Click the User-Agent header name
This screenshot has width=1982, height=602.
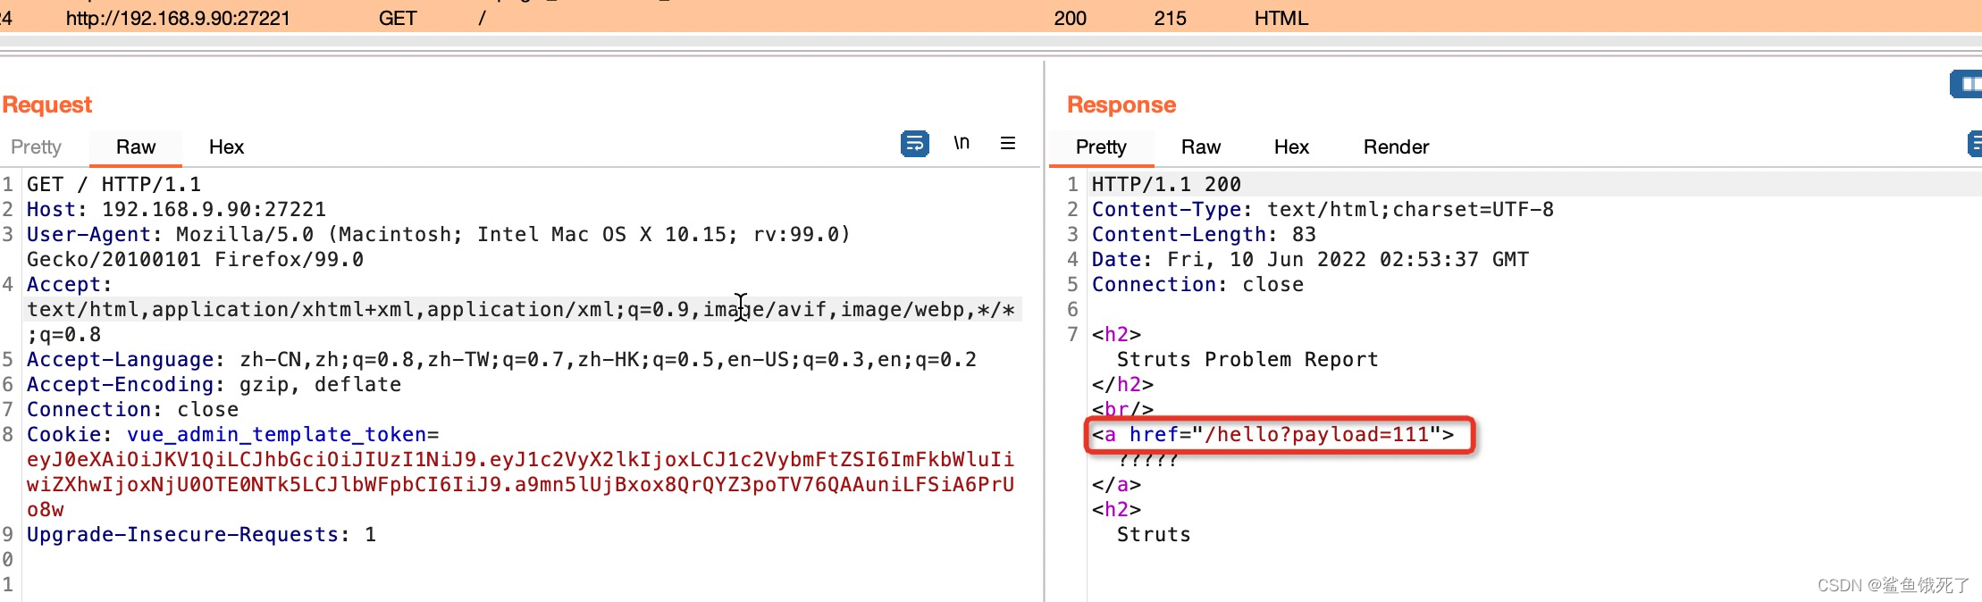point(88,234)
